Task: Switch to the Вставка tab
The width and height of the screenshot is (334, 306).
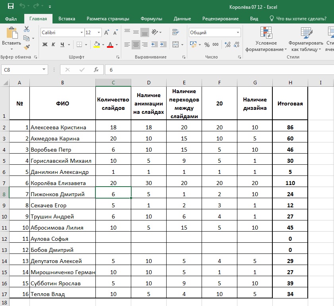Action: [x=67, y=19]
